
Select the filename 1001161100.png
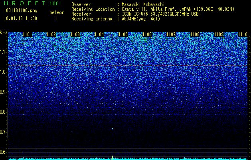pos(20,11)
